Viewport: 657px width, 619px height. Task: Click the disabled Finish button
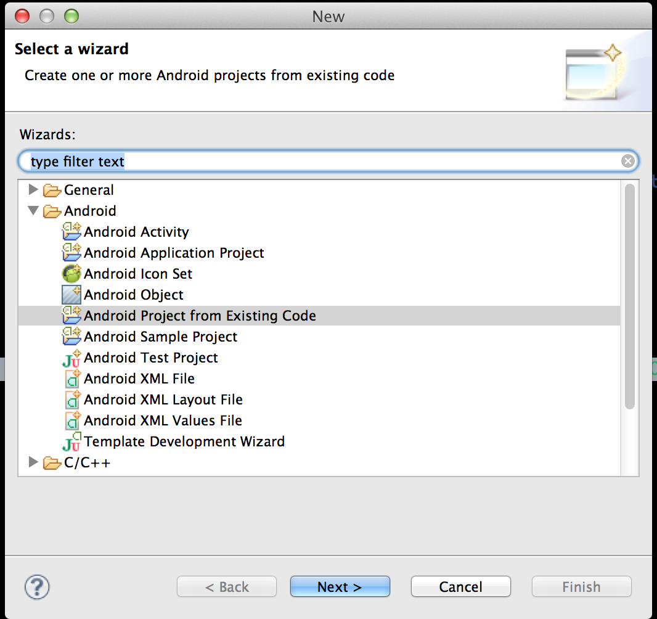(581, 586)
